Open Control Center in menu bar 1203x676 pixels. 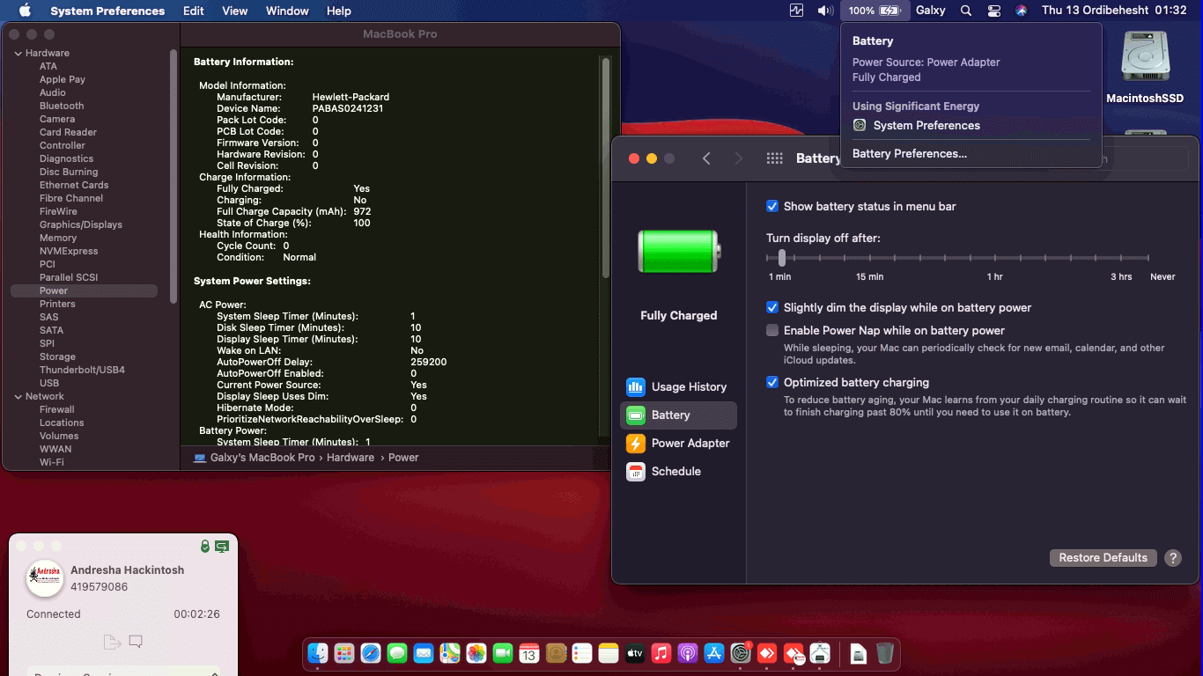[994, 11]
